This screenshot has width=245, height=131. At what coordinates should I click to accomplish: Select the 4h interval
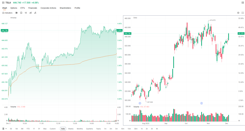point(157,129)
